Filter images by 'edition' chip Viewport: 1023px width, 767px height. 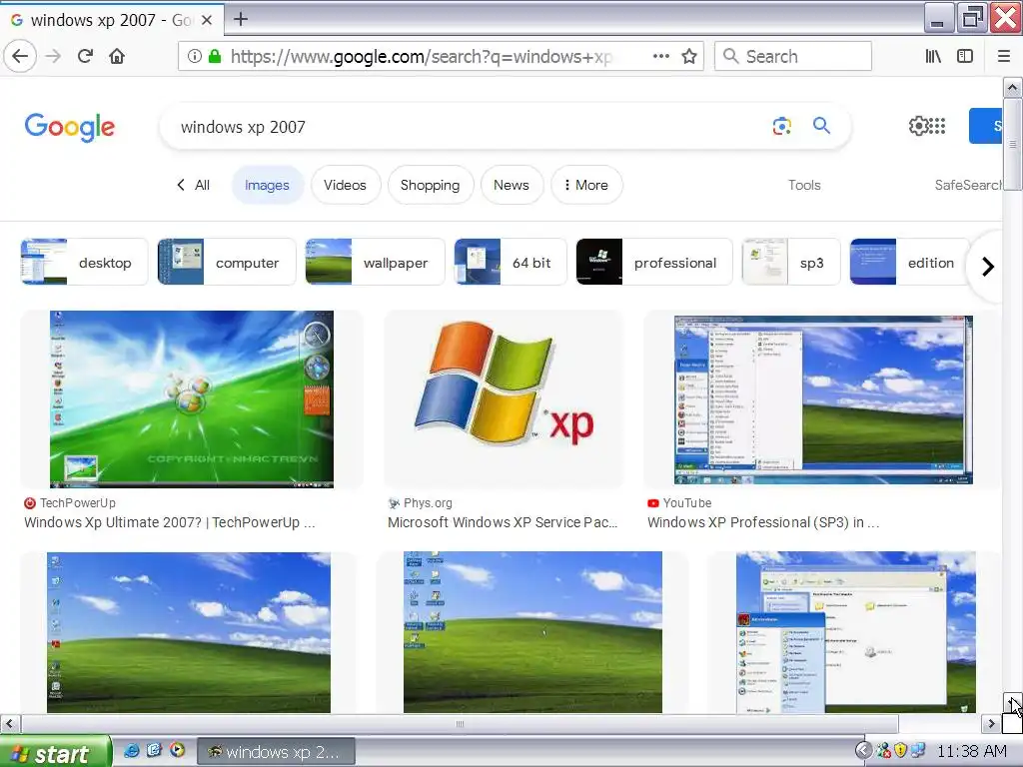[910, 263]
